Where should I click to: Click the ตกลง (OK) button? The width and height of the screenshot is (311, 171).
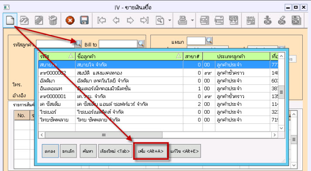pos(50,151)
